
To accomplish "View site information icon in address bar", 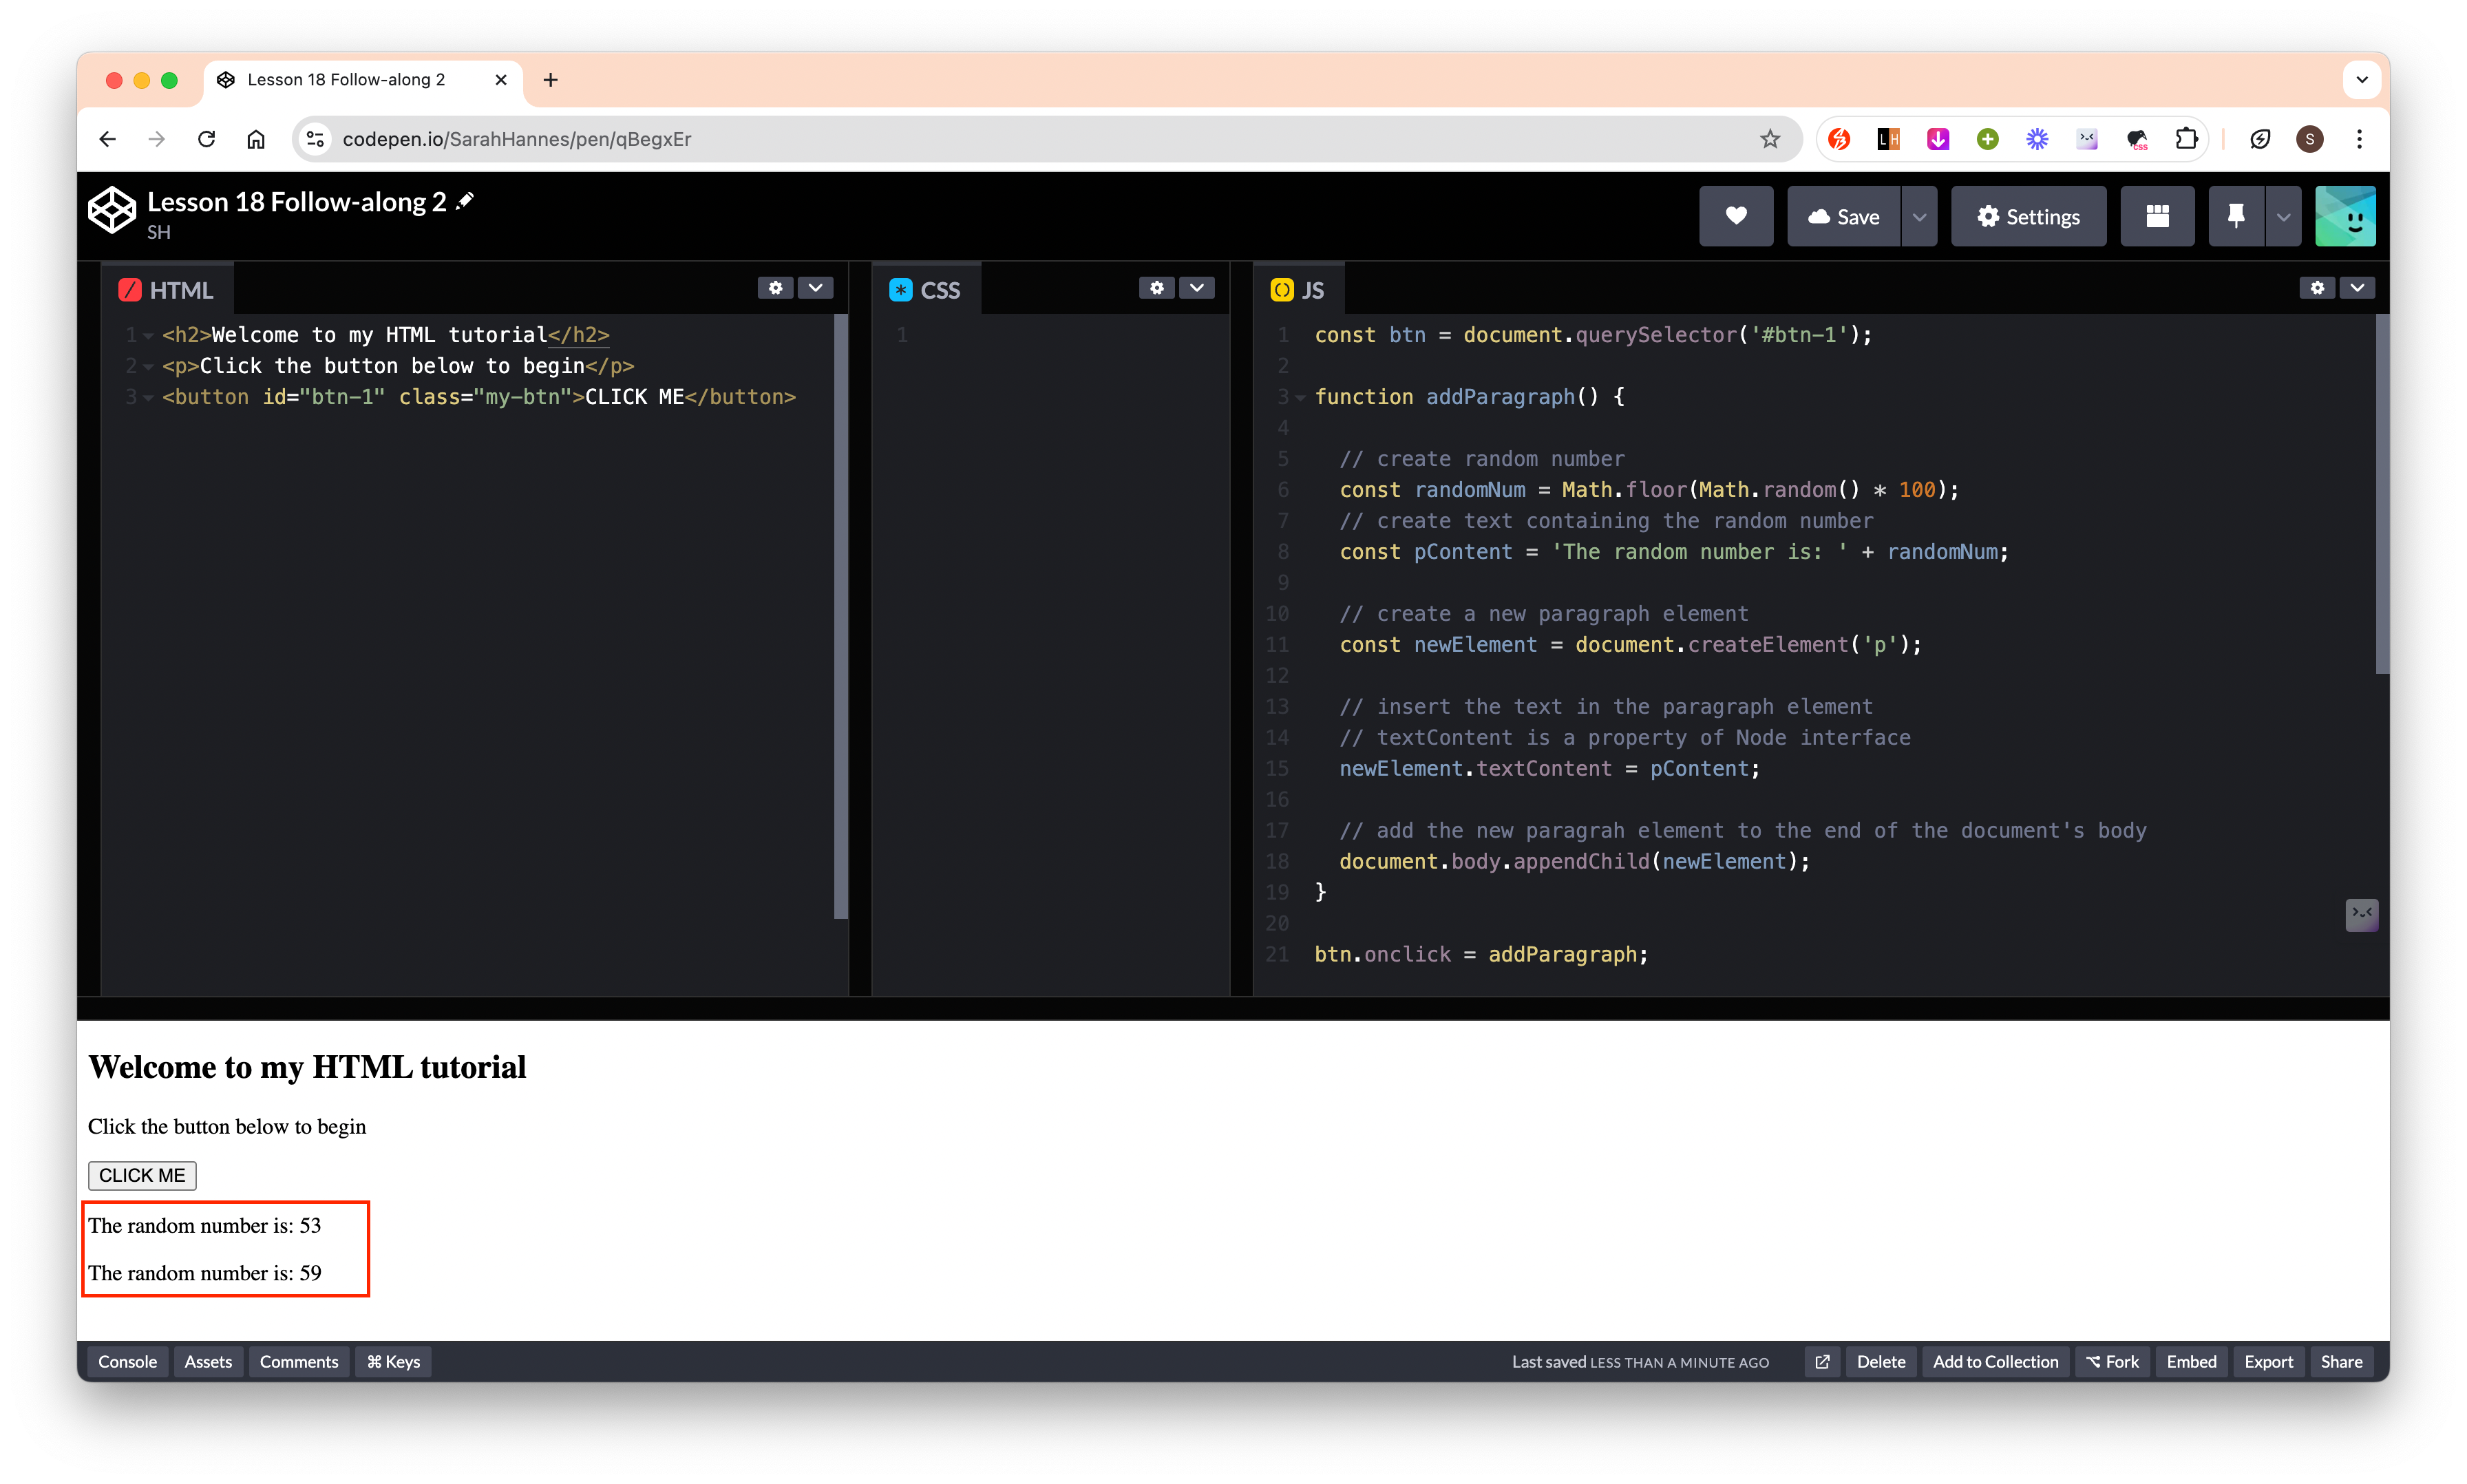I will 315,139.
